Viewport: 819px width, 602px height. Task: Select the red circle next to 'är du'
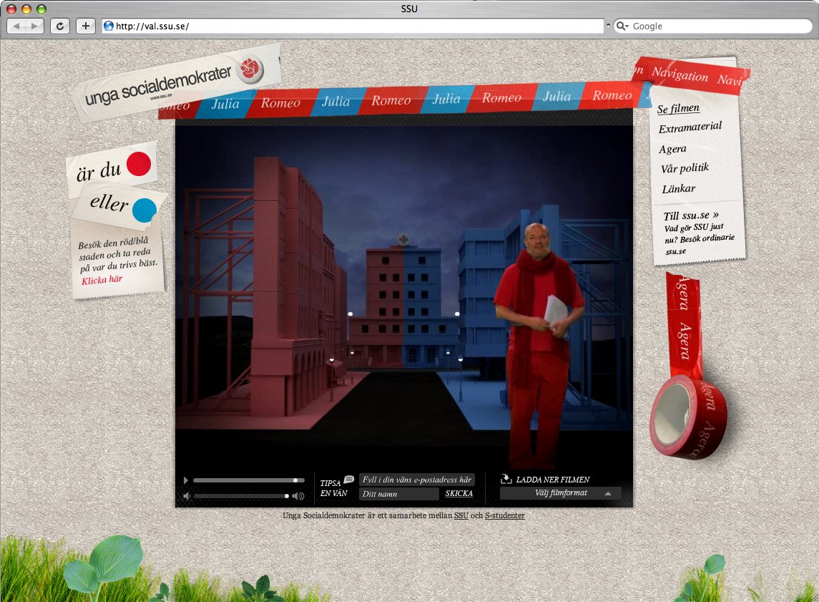[x=139, y=164]
